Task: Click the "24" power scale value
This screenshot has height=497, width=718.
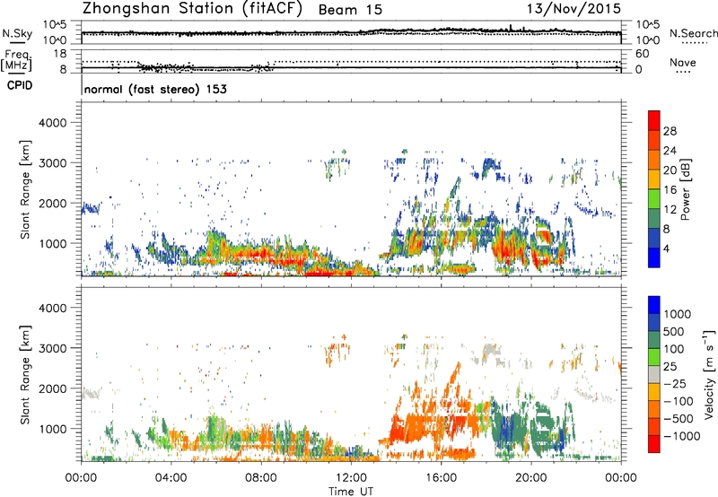Action: 670,151
